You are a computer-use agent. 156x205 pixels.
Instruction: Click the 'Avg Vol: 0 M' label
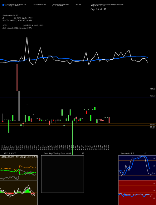tap(98, 6)
